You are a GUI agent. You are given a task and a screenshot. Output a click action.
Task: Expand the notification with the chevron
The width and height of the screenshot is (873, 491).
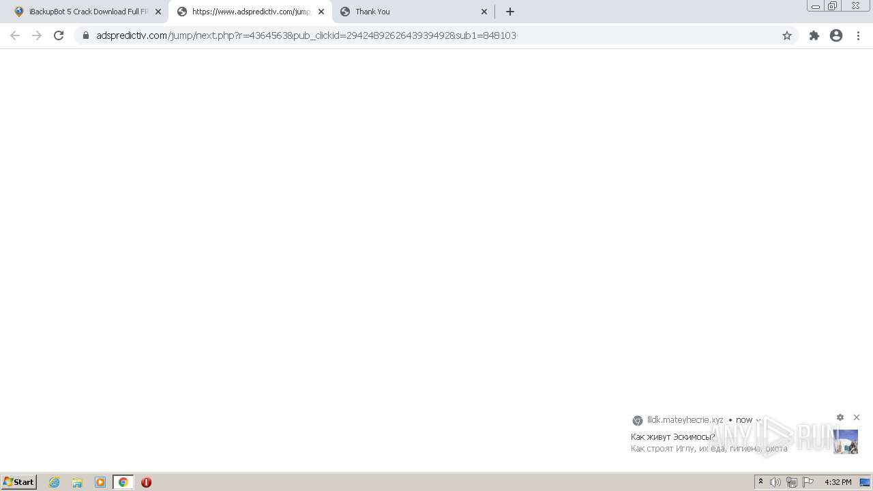pos(758,420)
